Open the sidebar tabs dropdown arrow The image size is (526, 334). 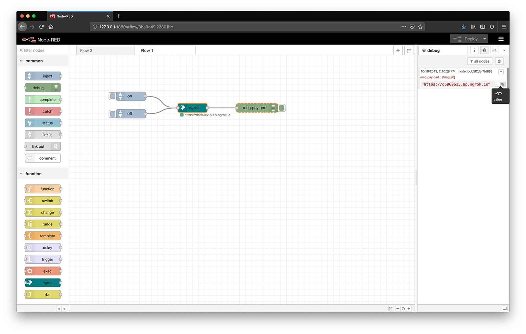click(504, 50)
